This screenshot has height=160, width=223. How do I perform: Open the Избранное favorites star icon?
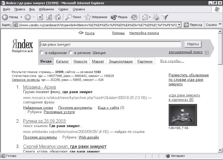pos(88,17)
